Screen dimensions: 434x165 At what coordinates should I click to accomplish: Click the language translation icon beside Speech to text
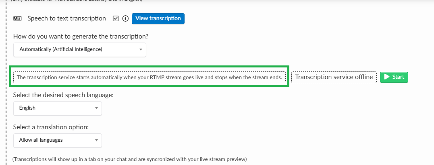(x=17, y=18)
